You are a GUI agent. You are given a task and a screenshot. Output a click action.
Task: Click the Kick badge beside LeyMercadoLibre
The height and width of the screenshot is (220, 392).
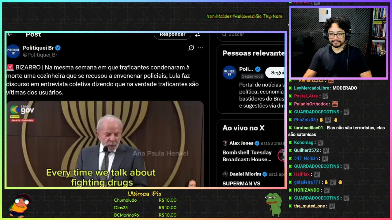point(290,88)
